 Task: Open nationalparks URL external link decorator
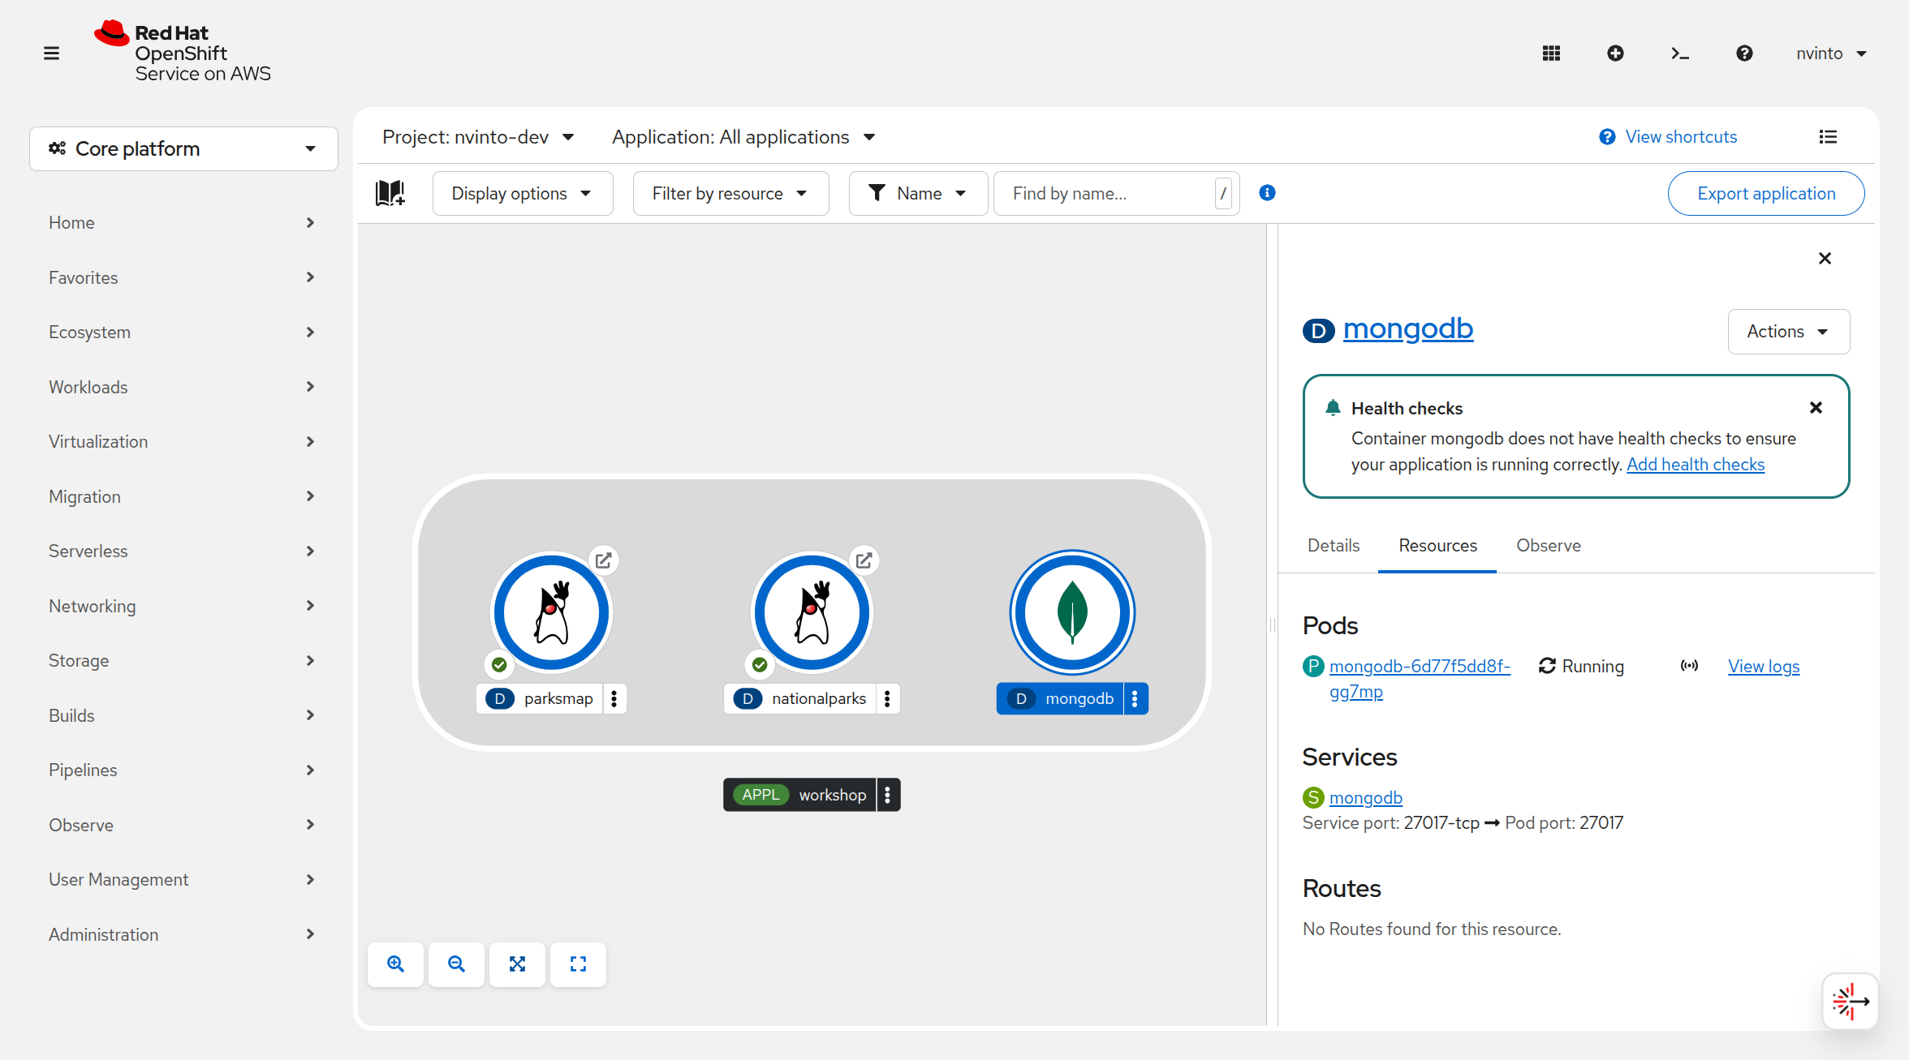[x=864, y=560]
